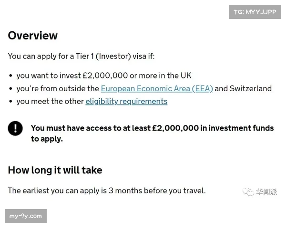This screenshot has width=286, height=228.
Task: Click the Tier 1 (Investor) visa sentence
Action: pos(81,57)
